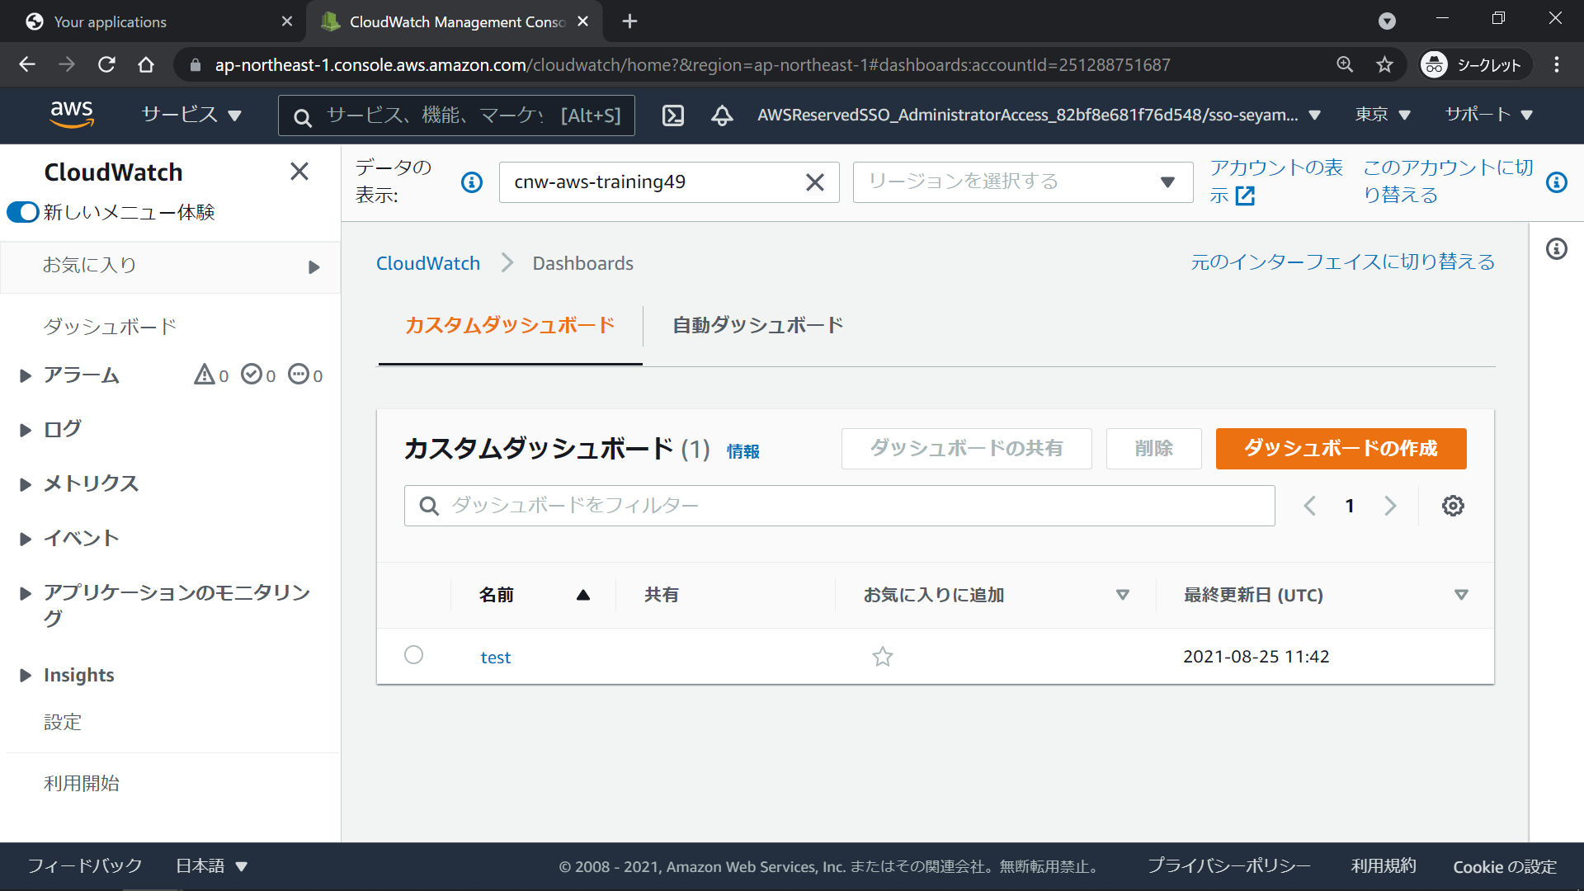Open the Services menu in header
This screenshot has width=1584, height=891.
pos(191,115)
